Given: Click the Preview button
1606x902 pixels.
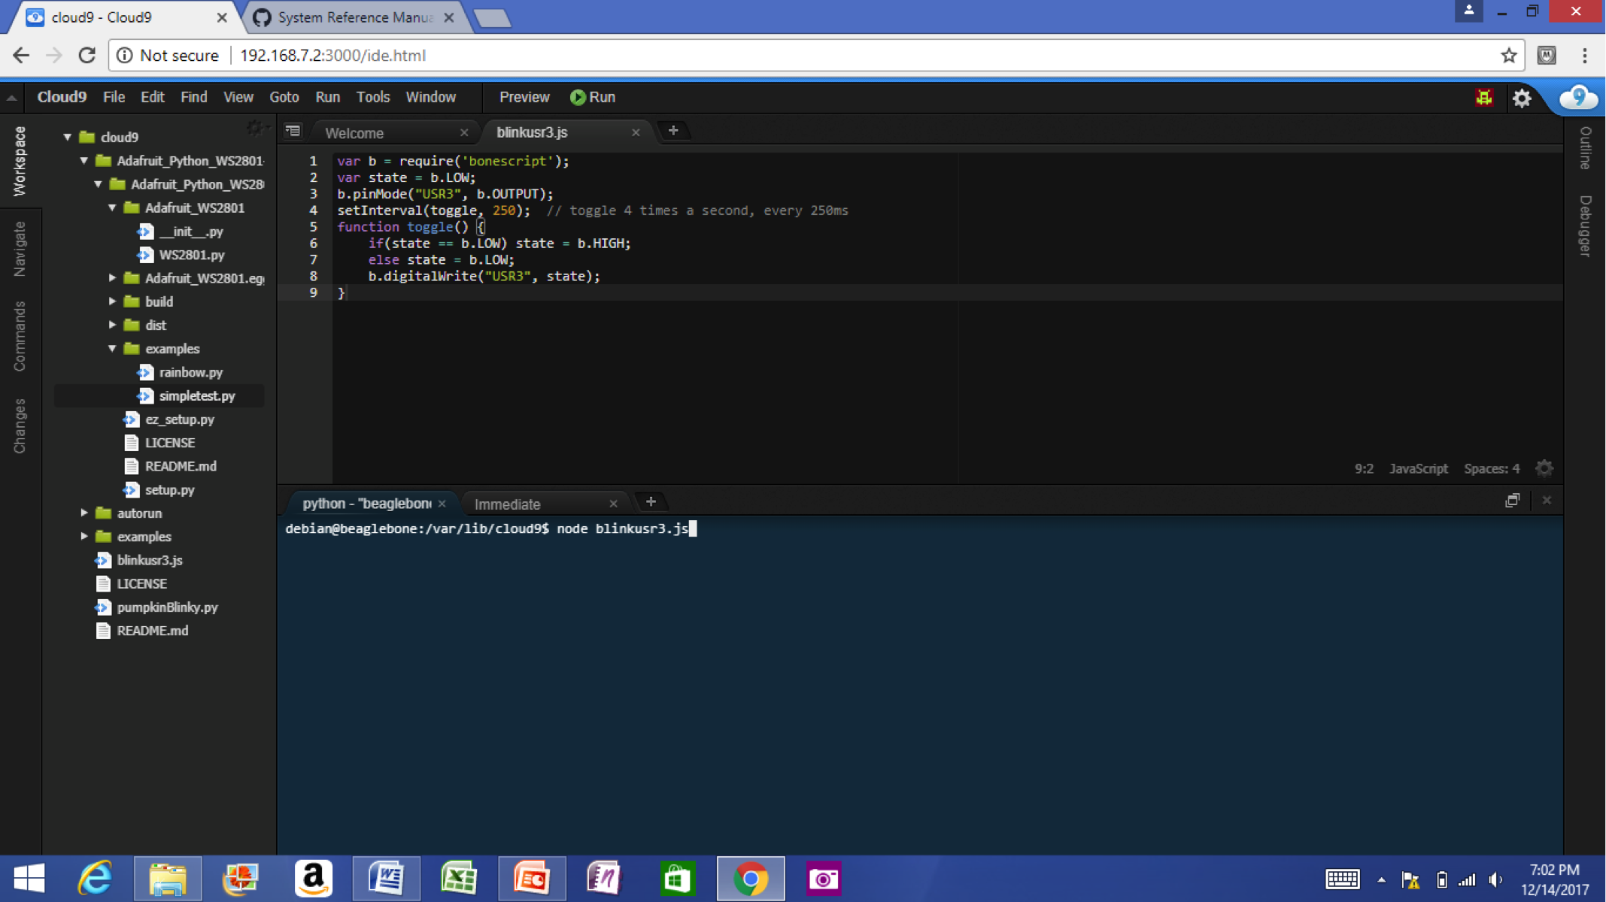Looking at the screenshot, I should pos(524,97).
